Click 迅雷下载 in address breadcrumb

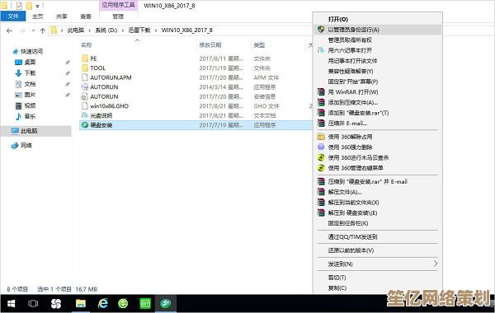pos(139,30)
